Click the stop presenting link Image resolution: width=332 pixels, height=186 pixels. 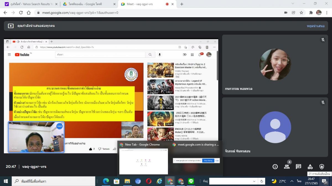315,26
